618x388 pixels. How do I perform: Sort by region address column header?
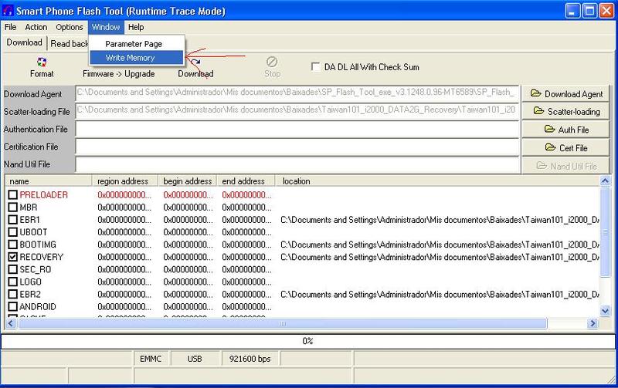click(124, 181)
